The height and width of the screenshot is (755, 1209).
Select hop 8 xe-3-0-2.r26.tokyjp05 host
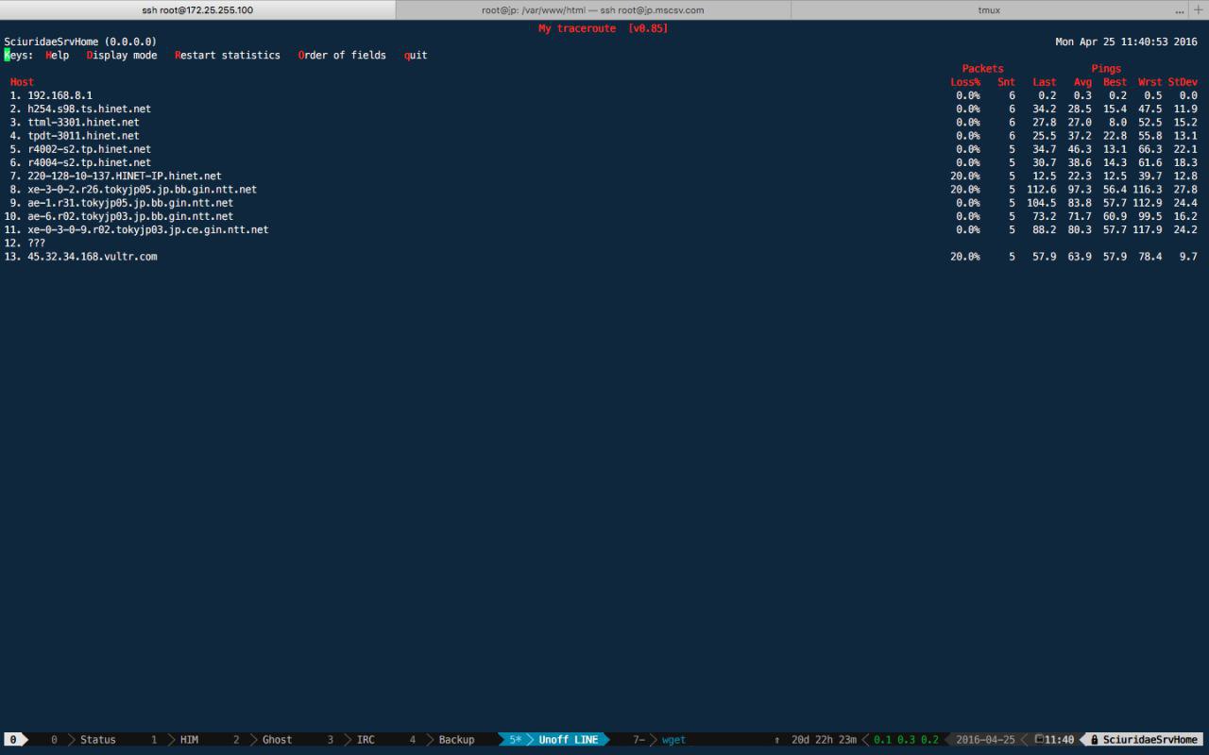click(142, 190)
